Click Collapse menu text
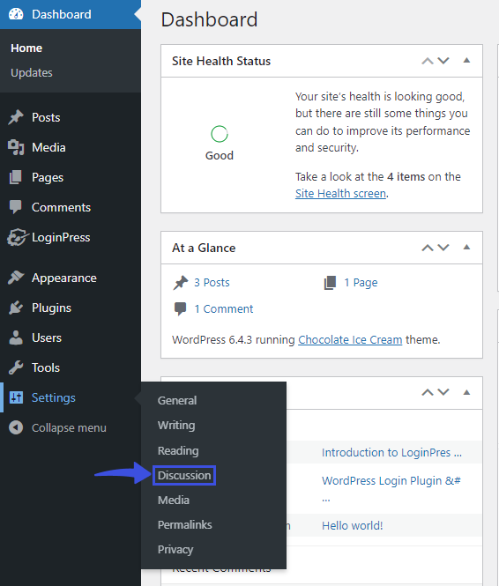499x586 pixels. (x=69, y=428)
